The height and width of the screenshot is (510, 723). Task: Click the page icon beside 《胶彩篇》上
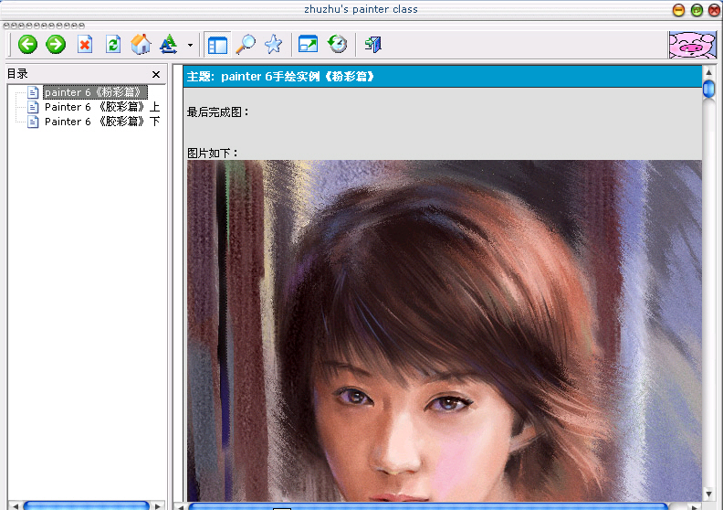pos(33,107)
